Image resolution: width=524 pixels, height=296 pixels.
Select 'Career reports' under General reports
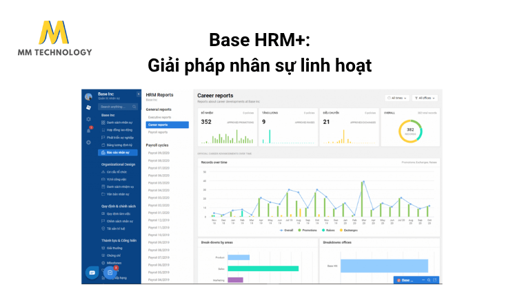coord(167,125)
